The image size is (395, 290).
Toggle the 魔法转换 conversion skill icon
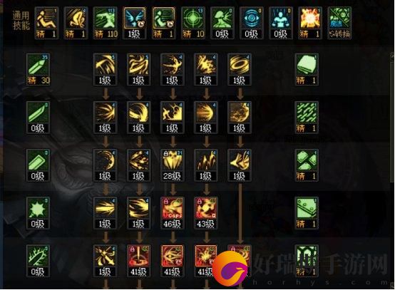[x=339, y=24]
